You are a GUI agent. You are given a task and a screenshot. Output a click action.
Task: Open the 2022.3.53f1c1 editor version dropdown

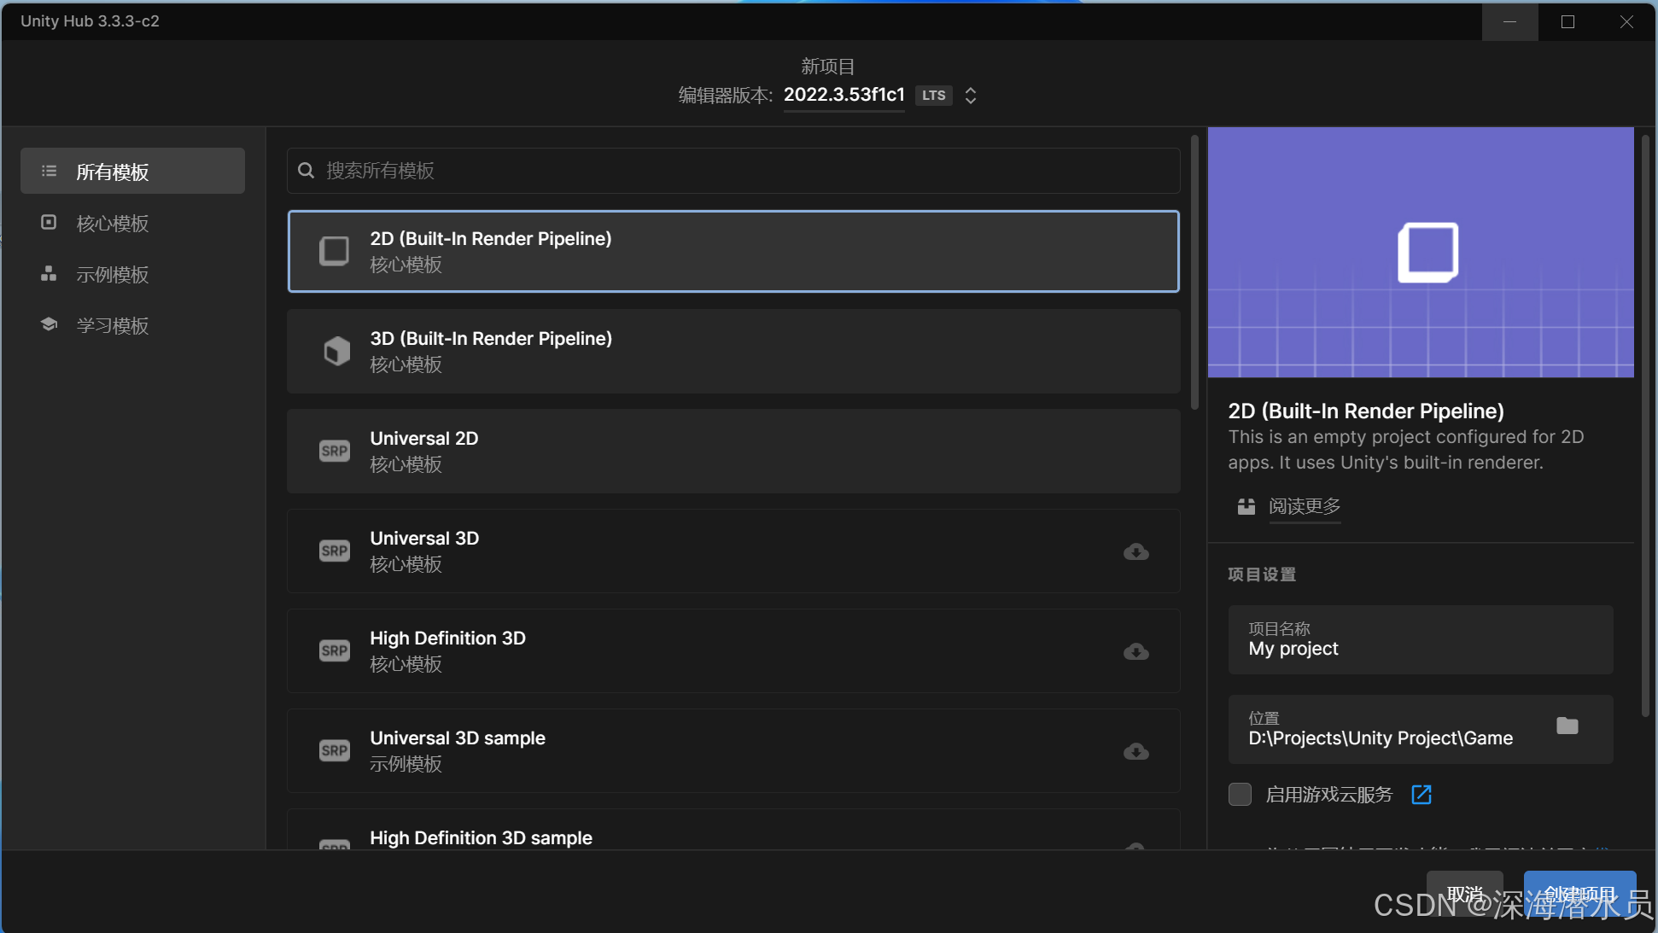[x=844, y=95]
